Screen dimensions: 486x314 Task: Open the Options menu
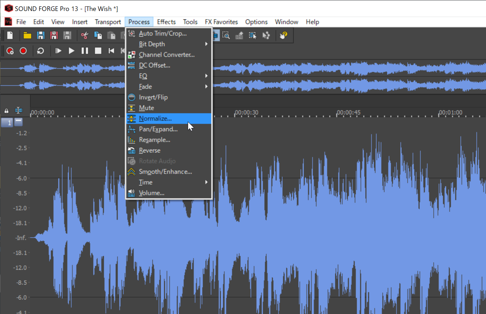point(256,22)
